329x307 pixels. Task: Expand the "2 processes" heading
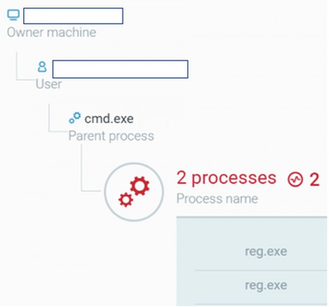point(226,178)
